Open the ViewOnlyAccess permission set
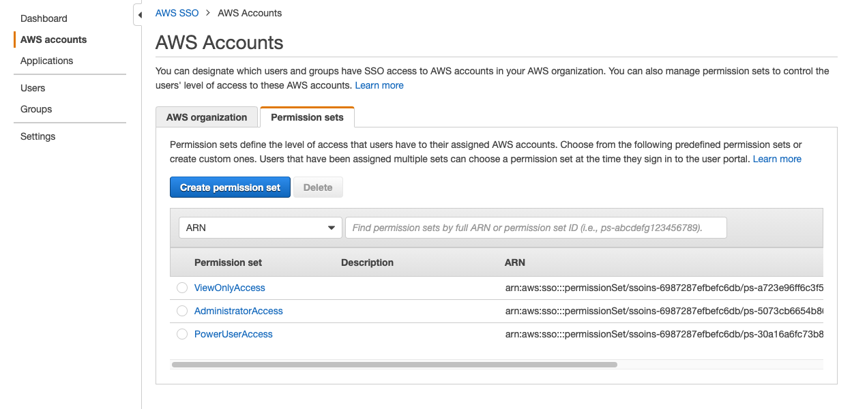Image resolution: width=867 pixels, height=409 pixels. pyautogui.click(x=229, y=288)
